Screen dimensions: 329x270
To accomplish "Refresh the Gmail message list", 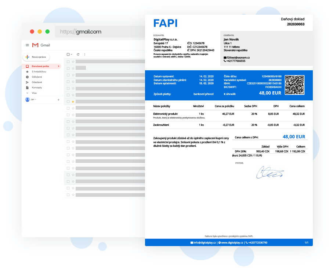I will click(x=78, y=54).
